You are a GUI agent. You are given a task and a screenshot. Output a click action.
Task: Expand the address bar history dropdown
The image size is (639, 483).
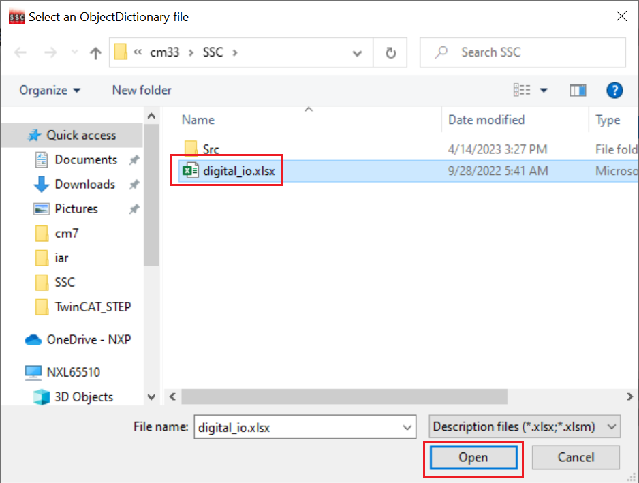358,53
